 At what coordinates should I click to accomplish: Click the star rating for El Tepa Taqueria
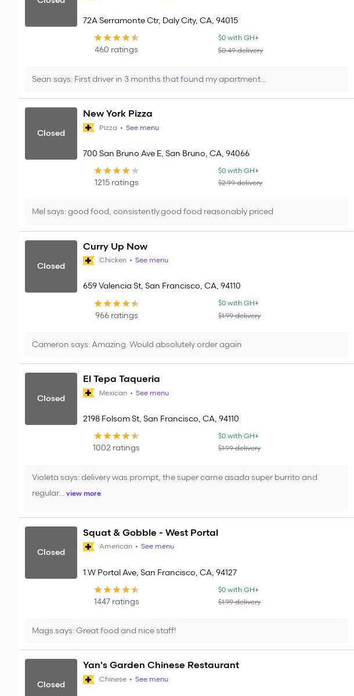tap(117, 436)
